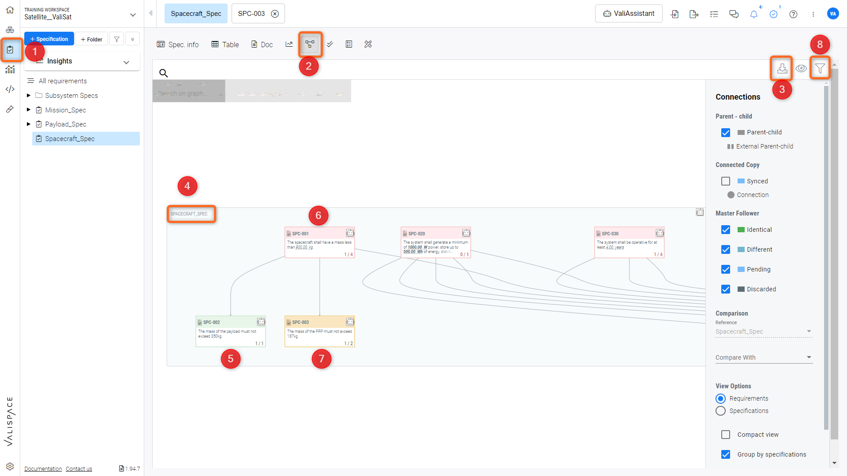Toggle Group by specifications checkbox
This screenshot has height=476, width=847.
coord(726,454)
